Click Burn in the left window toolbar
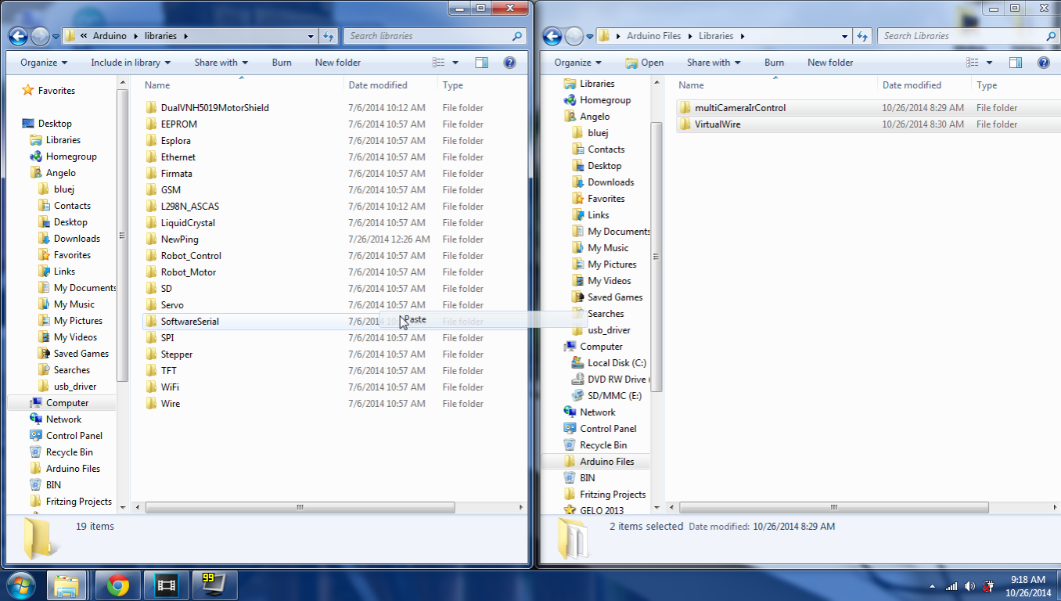The image size is (1061, 601). click(282, 63)
